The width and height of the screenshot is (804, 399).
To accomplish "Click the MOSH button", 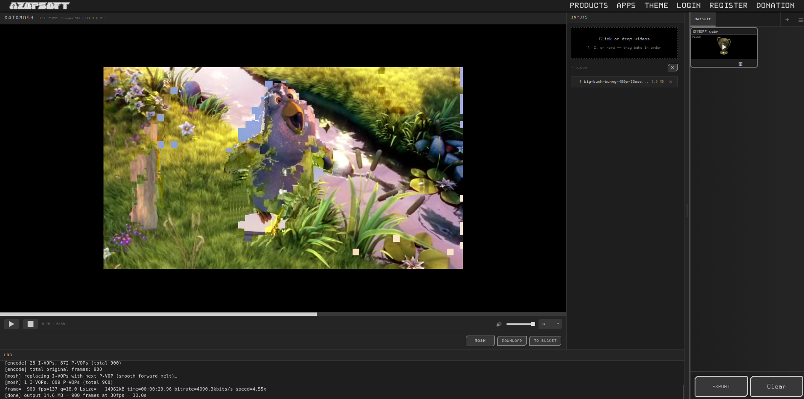I will point(480,341).
